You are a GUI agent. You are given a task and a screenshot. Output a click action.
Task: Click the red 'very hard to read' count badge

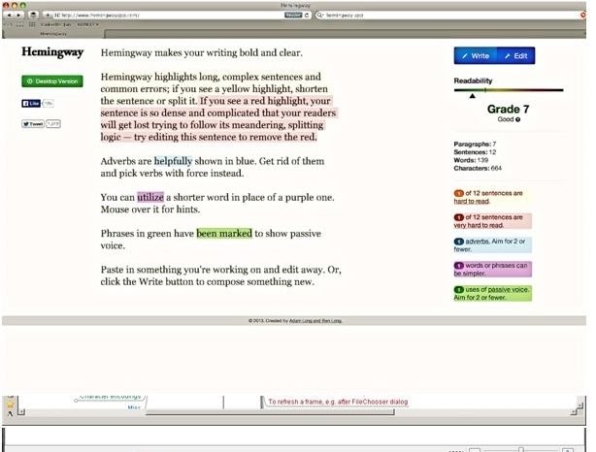[x=459, y=217]
